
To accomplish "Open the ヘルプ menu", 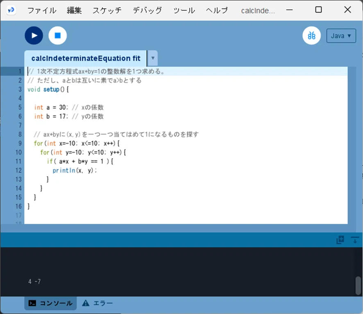I will [x=217, y=10].
